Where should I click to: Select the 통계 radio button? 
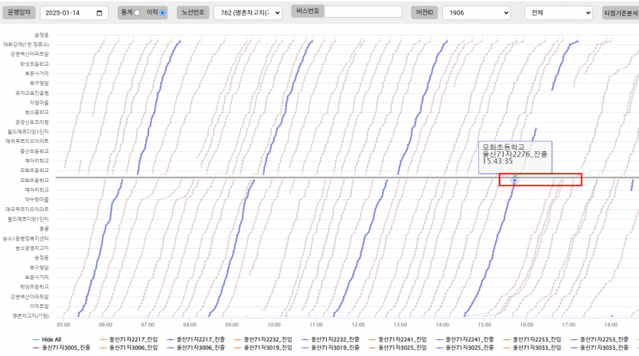click(x=136, y=13)
